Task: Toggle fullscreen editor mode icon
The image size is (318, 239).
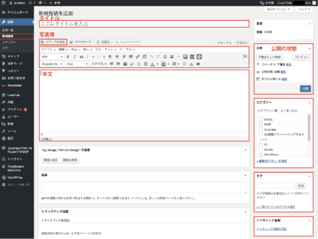Action: pyautogui.click(x=245, y=57)
